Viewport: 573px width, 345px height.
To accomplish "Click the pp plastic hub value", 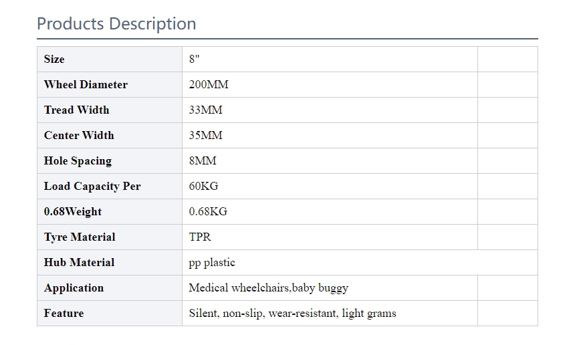I will point(212,263).
